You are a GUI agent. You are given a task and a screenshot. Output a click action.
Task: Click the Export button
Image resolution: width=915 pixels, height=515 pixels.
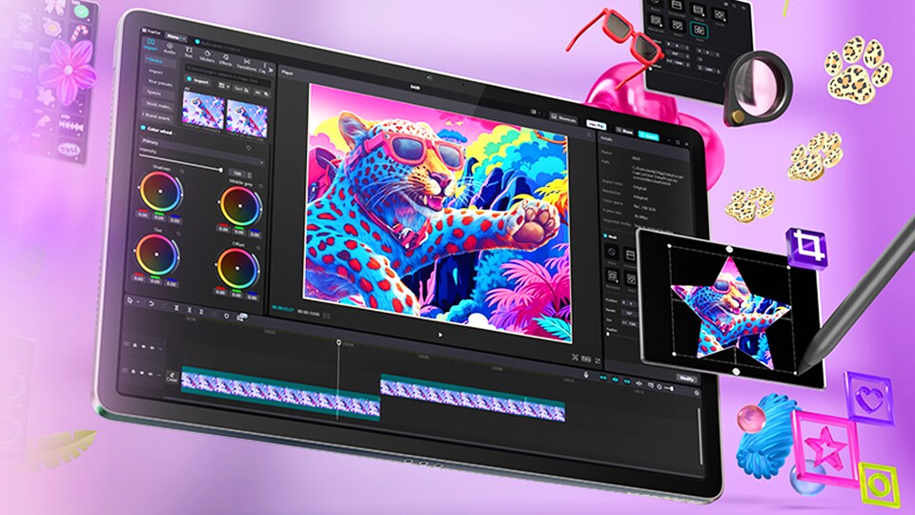point(648,135)
